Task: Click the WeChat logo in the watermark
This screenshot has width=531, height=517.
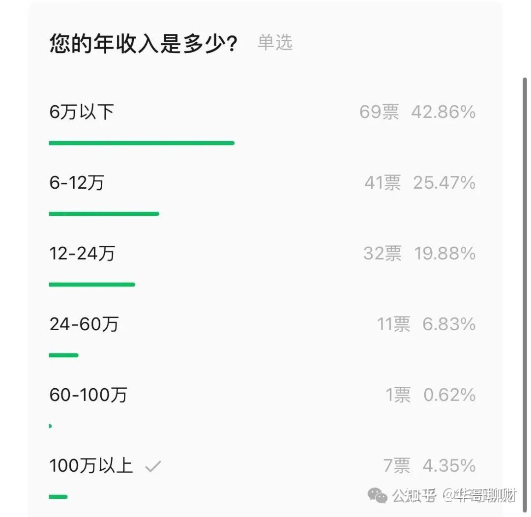Action: pos(378,495)
